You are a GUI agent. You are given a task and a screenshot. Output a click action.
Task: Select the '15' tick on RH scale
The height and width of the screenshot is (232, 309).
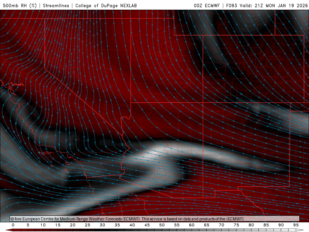point(58,225)
